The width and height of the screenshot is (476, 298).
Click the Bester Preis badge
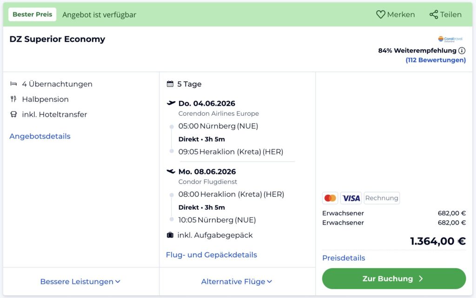click(x=32, y=14)
